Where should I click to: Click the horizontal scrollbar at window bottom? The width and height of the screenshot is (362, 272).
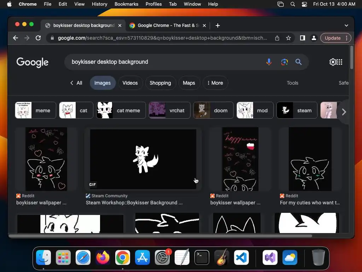160,236
